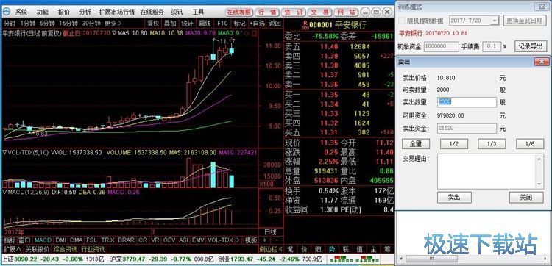Viewport: 552px width, 266px height.
Task: Click the 关闭 button in sell dialog
Action: coord(526,197)
